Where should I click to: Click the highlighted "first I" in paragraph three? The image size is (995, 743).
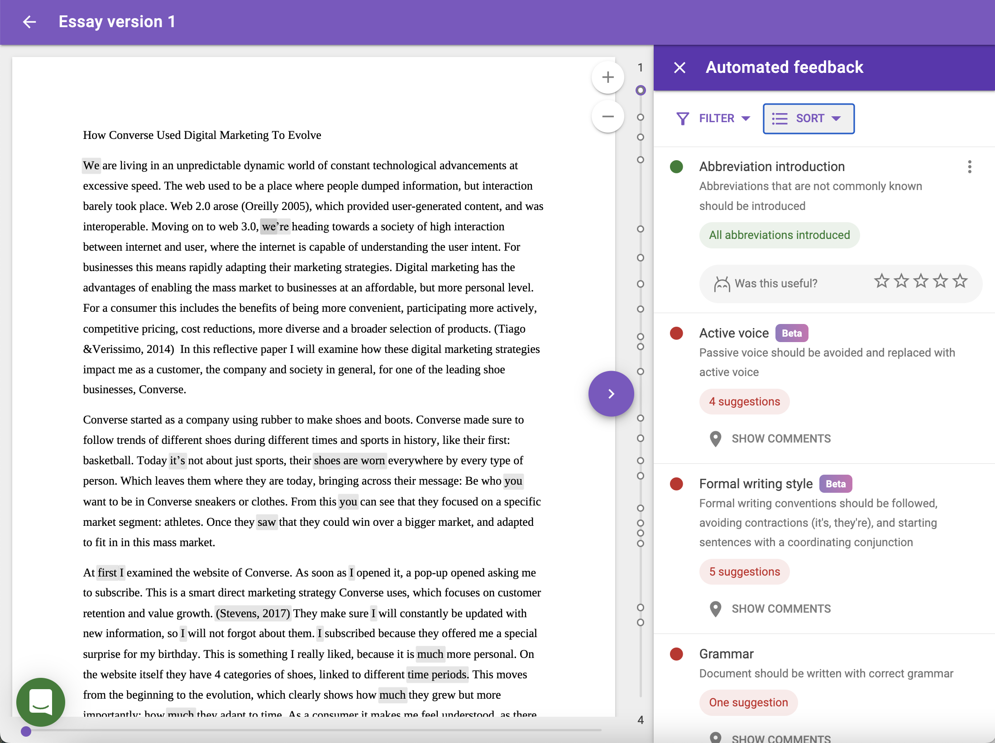111,573
